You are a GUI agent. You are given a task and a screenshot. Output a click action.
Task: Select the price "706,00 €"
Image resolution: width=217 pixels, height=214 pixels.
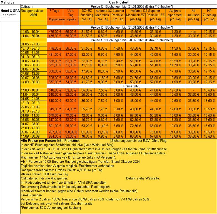point(55,78)
